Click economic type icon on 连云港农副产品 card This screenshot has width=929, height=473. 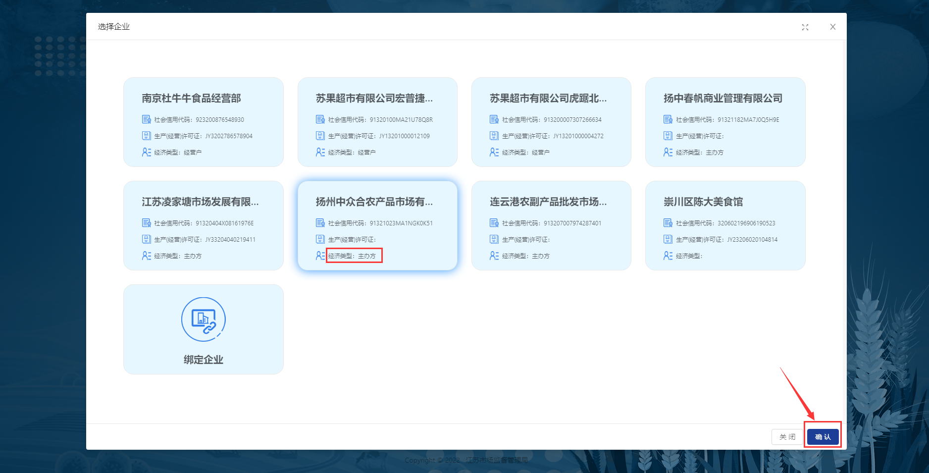[x=494, y=256]
